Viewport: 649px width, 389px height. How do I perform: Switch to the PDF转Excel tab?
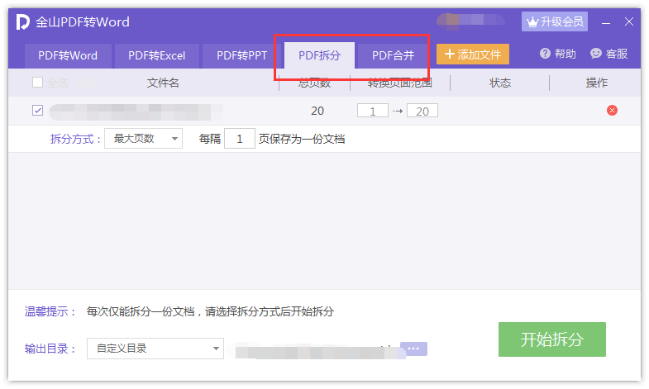coord(157,56)
